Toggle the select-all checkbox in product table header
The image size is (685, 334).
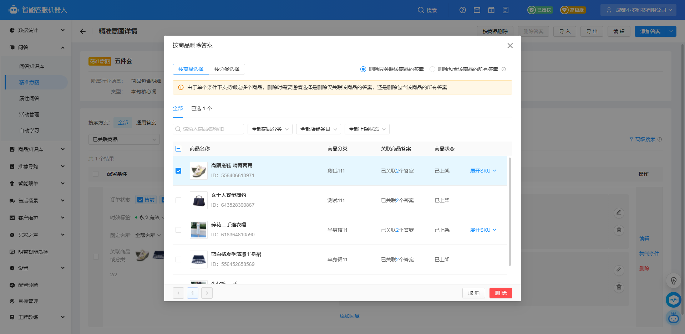click(178, 149)
